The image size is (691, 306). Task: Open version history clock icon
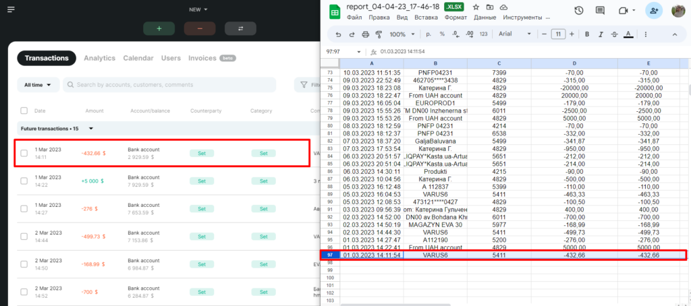tap(579, 11)
